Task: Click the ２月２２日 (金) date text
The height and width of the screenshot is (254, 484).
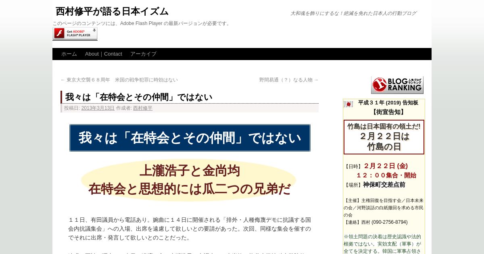Action: point(386,166)
